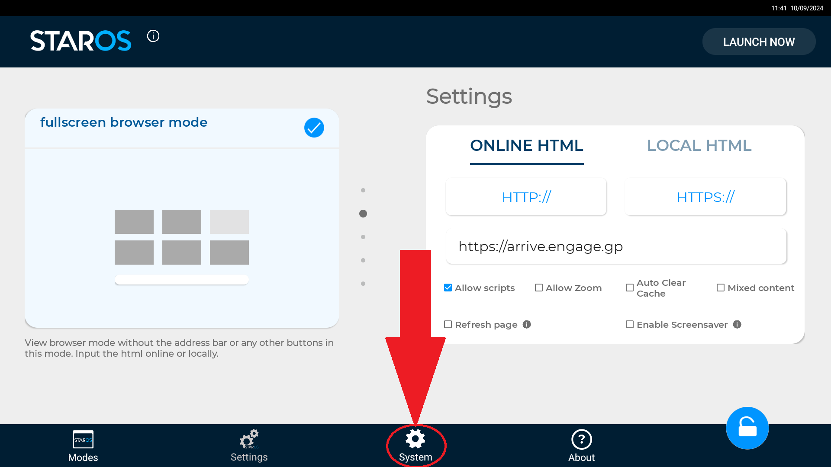Switch to the LOCAL HTML tab
The width and height of the screenshot is (831, 467).
point(699,146)
